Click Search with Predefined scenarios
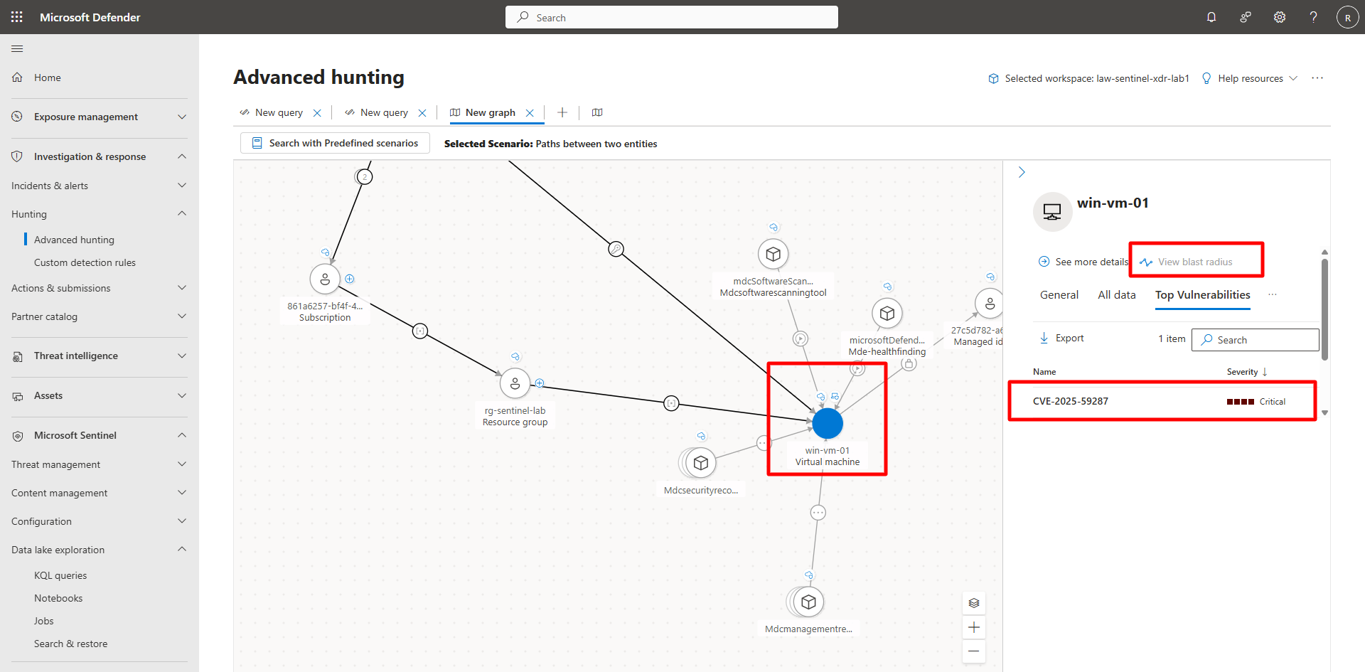Screen dimensions: 1365x672 (335, 143)
